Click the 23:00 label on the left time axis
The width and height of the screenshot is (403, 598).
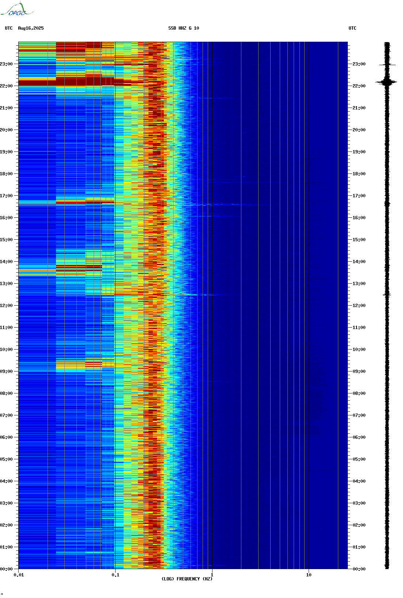pos(6,64)
